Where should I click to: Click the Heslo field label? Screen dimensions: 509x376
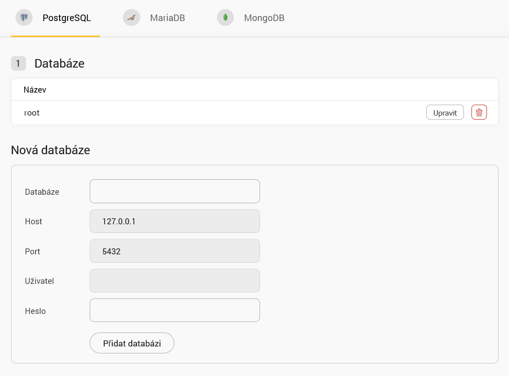[x=36, y=311]
